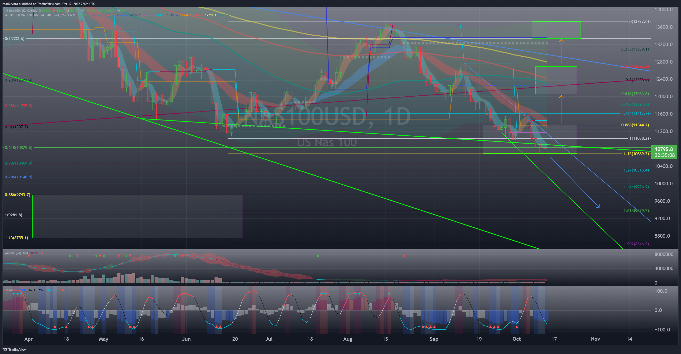Click the fib label 0.5(12380.4)
The height and width of the screenshot is (354, 681).
(x=637, y=80)
